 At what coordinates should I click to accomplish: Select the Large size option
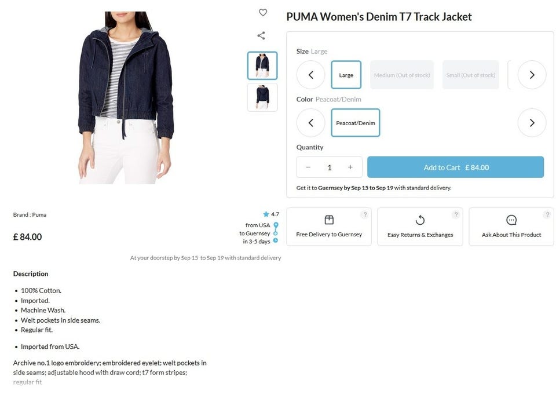click(346, 75)
